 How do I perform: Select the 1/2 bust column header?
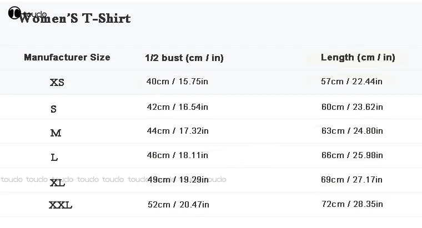click(184, 58)
